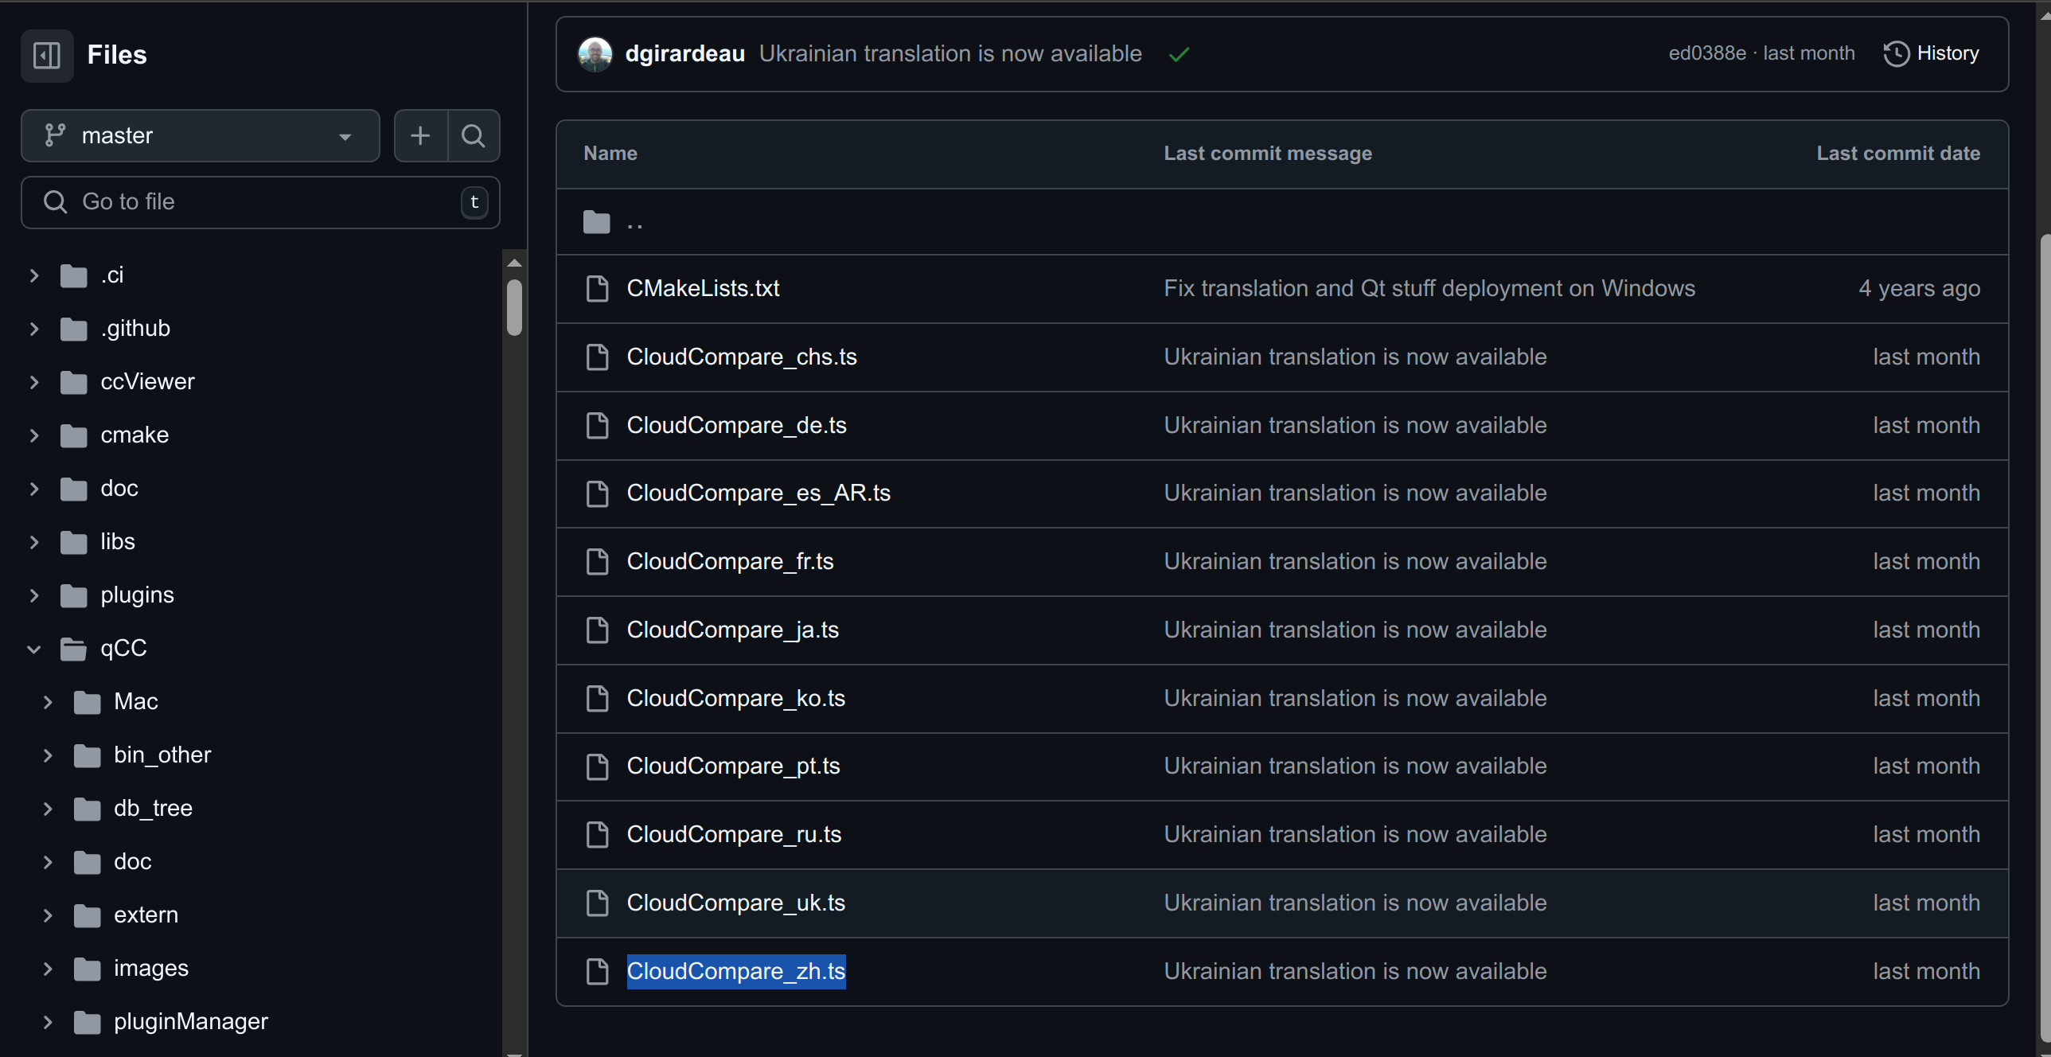Screen dimensions: 2051x1057
Task: Open CMakeLists.txt file
Action: pos(702,288)
